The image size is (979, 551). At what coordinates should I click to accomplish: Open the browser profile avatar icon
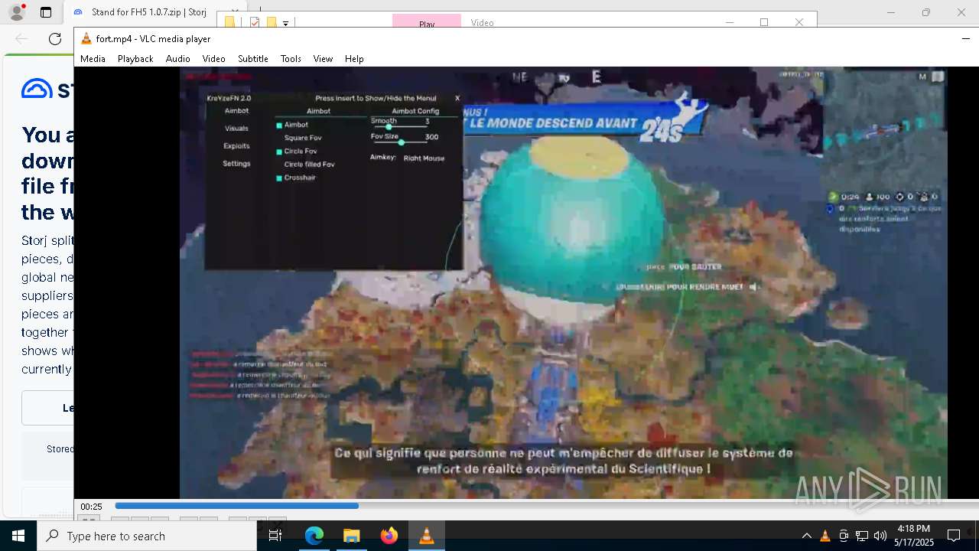(x=16, y=12)
